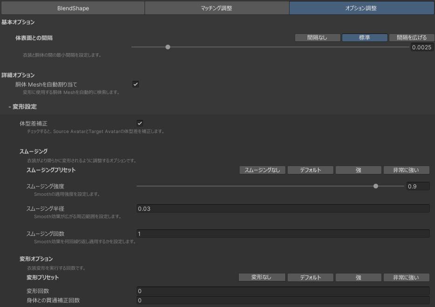Select the deformation 非常に強い preset

click(x=406, y=277)
